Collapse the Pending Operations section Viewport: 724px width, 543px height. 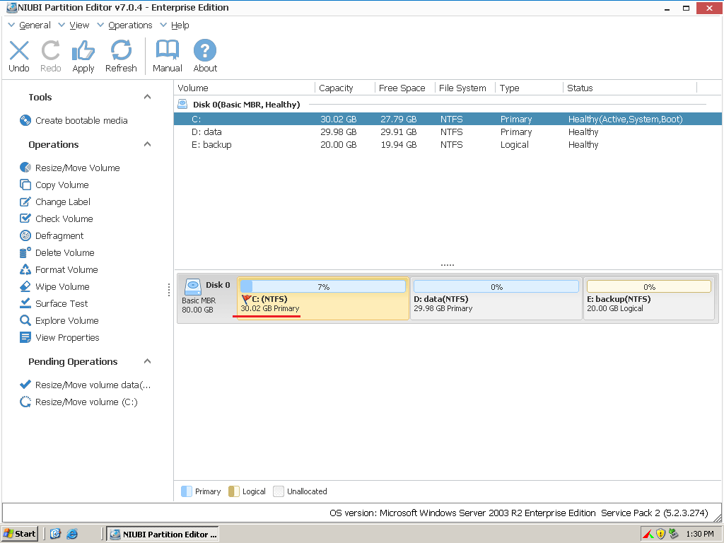point(147,361)
